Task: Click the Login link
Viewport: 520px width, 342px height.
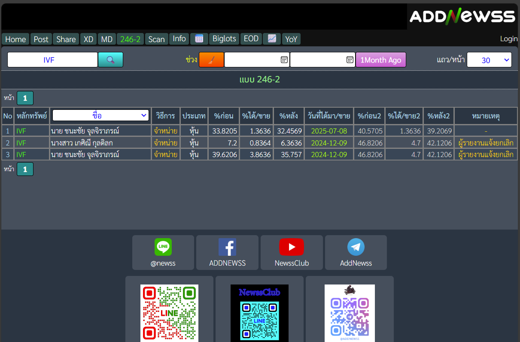Action: 509,39
